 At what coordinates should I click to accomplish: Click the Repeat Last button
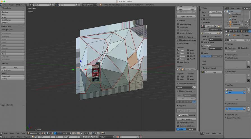point(13,76)
